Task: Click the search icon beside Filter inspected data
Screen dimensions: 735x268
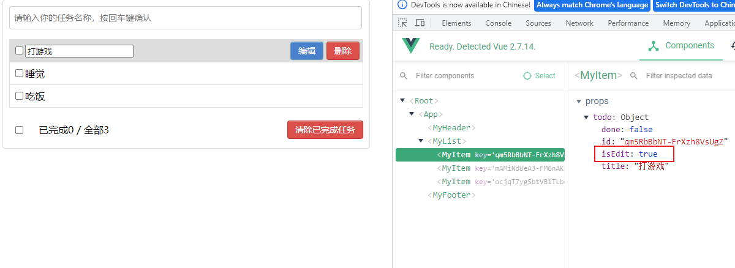Action: (634, 76)
